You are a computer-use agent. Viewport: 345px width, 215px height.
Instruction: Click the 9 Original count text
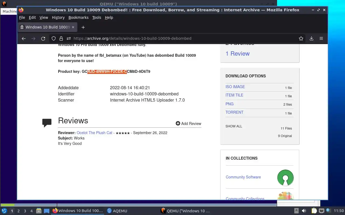(x=285, y=136)
